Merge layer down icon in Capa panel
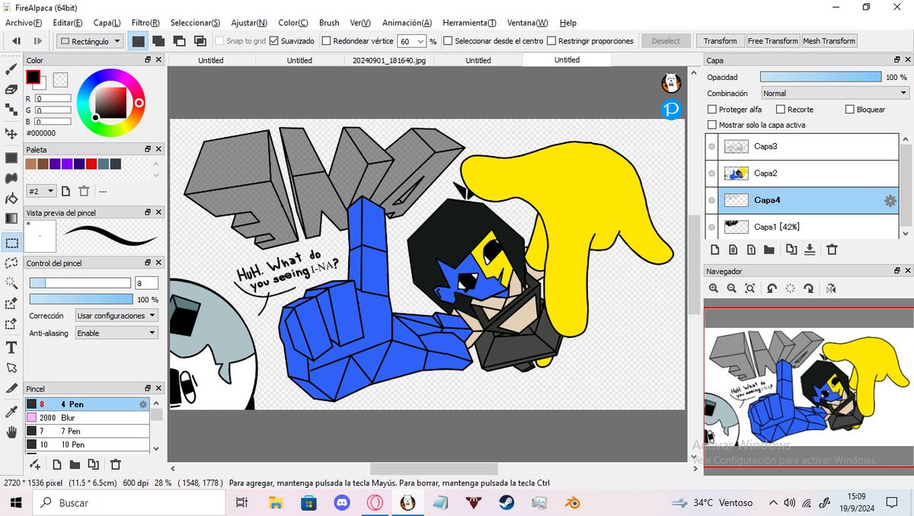914x516 pixels. point(810,250)
